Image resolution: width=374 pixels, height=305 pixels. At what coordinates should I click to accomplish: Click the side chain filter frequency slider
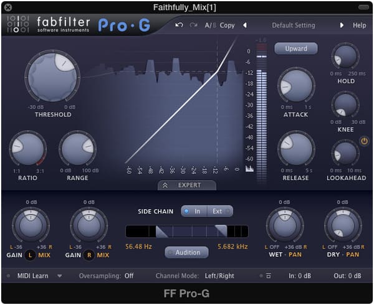[x=187, y=232]
